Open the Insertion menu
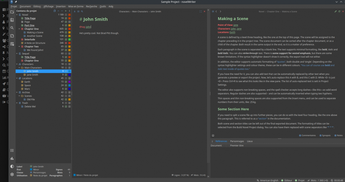The width and height of the screenshot is (345, 182). tap(61, 6)
